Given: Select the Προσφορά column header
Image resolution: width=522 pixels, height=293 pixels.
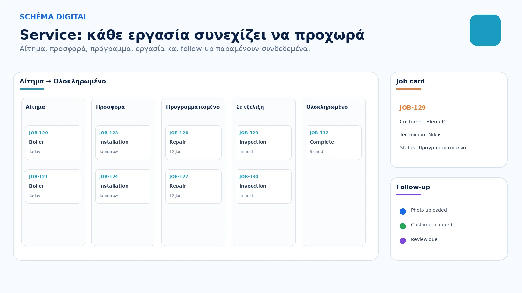Looking at the screenshot, I should click(110, 107).
